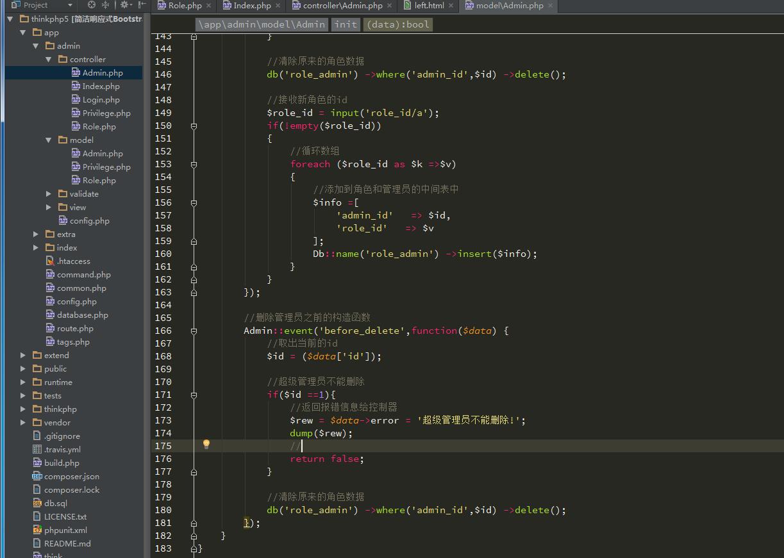Open composer.json file in project tree
Screen dimensions: 784x558
coord(71,476)
